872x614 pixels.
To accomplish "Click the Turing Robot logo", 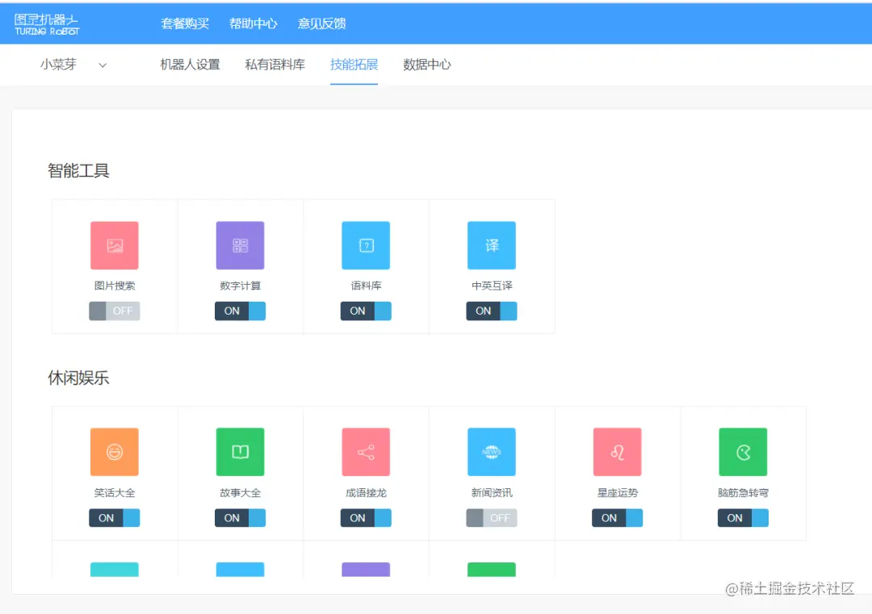I will tap(47, 24).
